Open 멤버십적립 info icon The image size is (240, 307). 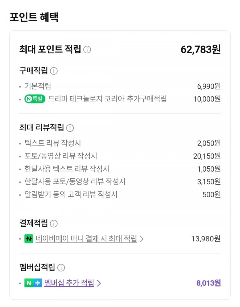(61, 267)
